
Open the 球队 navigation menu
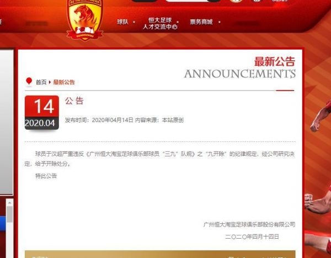(122, 22)
